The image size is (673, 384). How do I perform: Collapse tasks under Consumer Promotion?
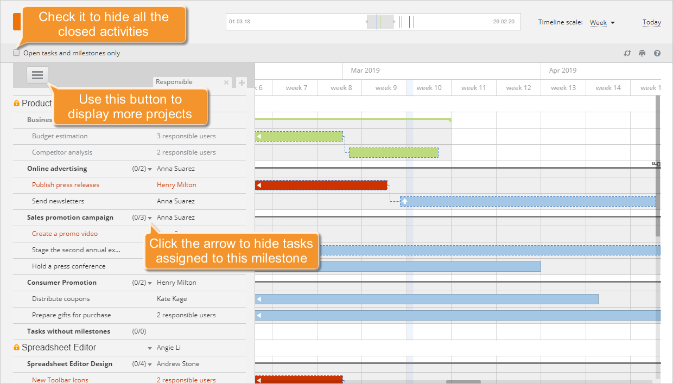tap(150, 283)
